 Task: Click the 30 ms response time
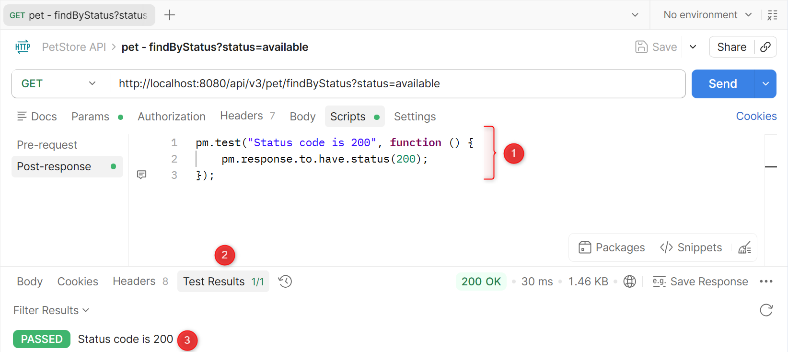click(537, 282)
